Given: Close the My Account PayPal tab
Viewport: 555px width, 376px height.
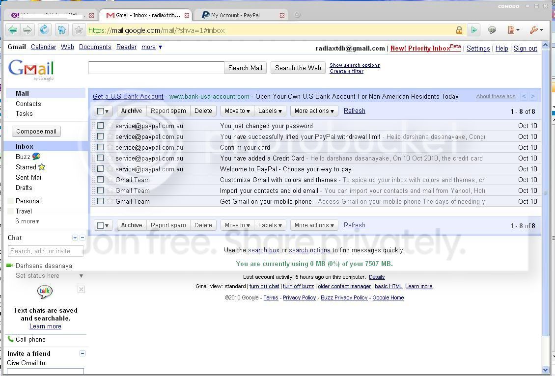Looking at the screenshot, I should click(282, 15).
